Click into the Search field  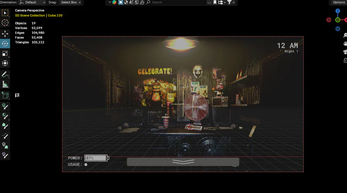coord(179,2)
